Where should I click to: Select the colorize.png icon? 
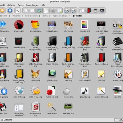coord(85,25)
